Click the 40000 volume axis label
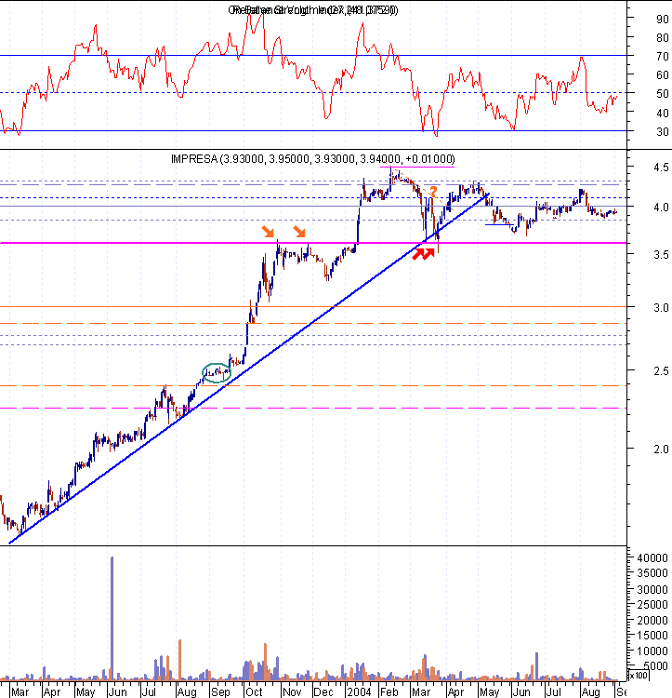The height and width of the screenshot is (698, 672). (652, 558)
